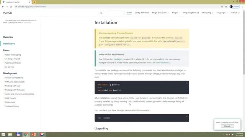
Task: Open HTML and Static Assets page
Action: [15, 82]
